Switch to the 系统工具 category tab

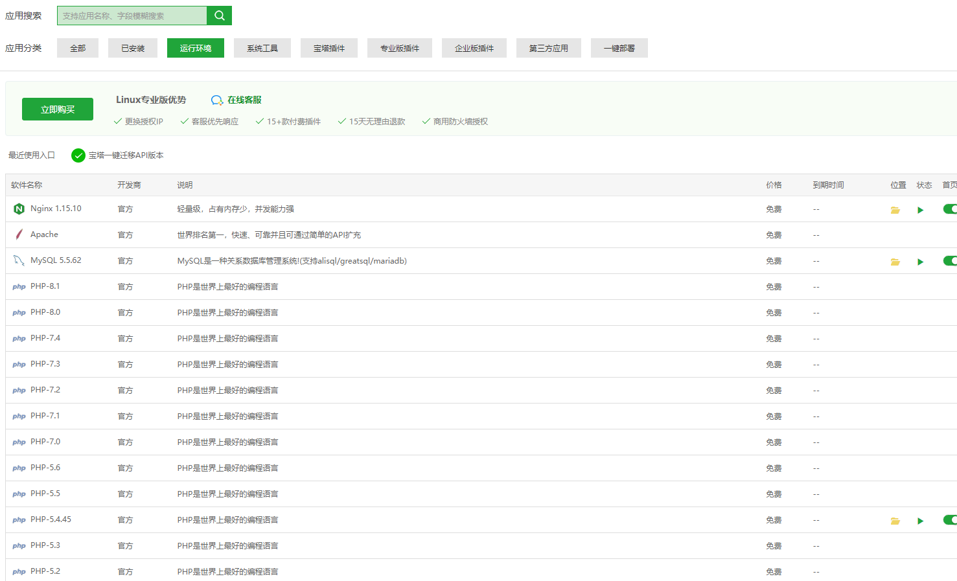(262, 47)
